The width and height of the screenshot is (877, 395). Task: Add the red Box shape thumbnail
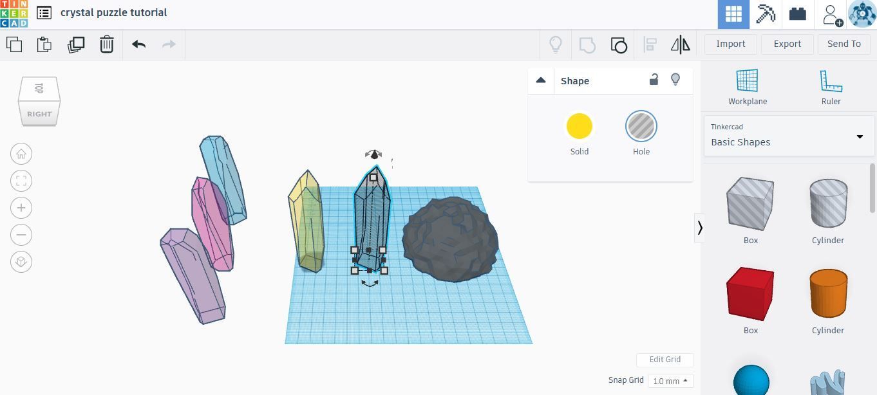coord(750,294)
